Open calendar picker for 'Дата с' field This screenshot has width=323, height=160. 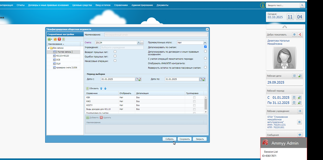(x=137, y=79)
